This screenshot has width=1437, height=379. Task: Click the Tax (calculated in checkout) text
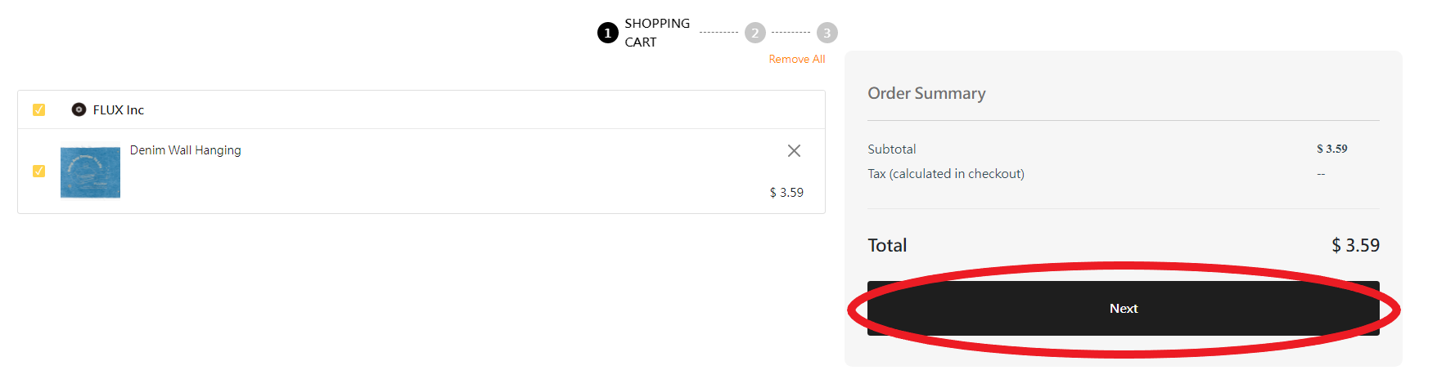pos(945,174)
